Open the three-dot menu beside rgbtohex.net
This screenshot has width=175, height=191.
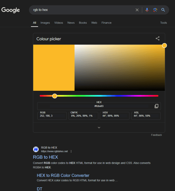(71, 151)
